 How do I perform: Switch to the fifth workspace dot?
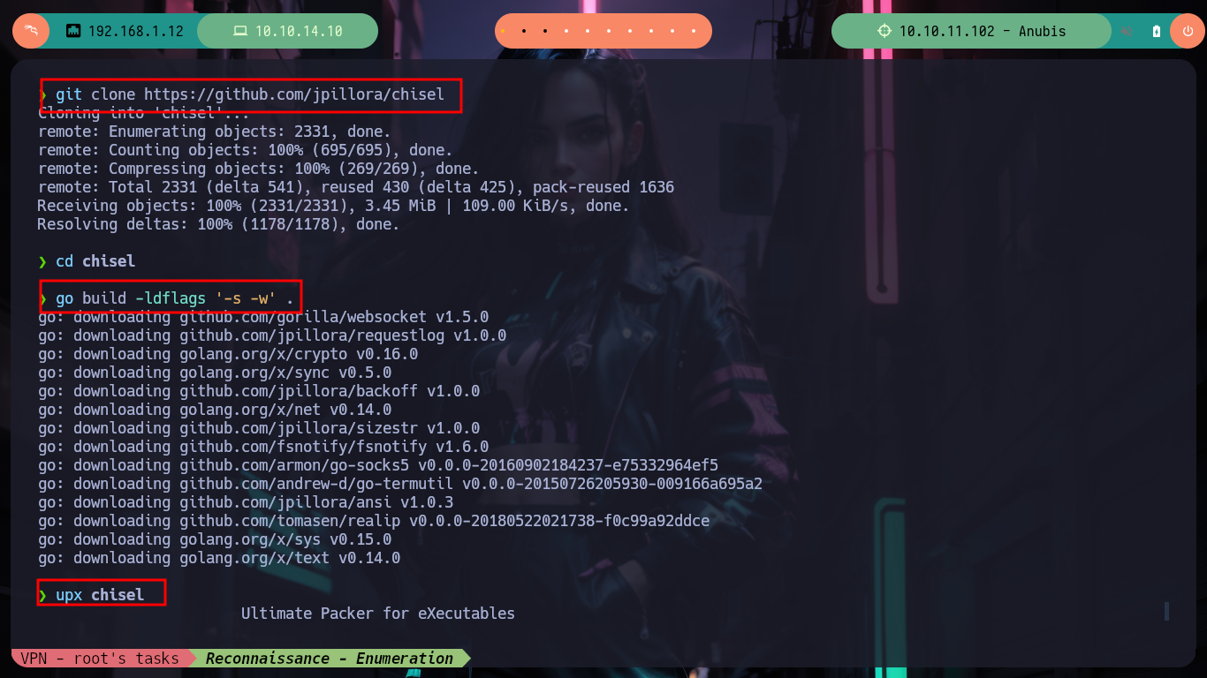[x=588, y=31]
